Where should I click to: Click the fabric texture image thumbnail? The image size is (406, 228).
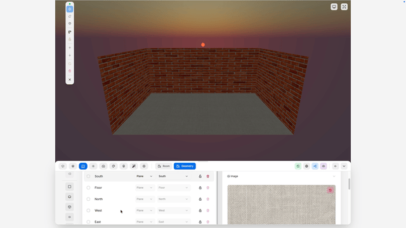point(281,205)
